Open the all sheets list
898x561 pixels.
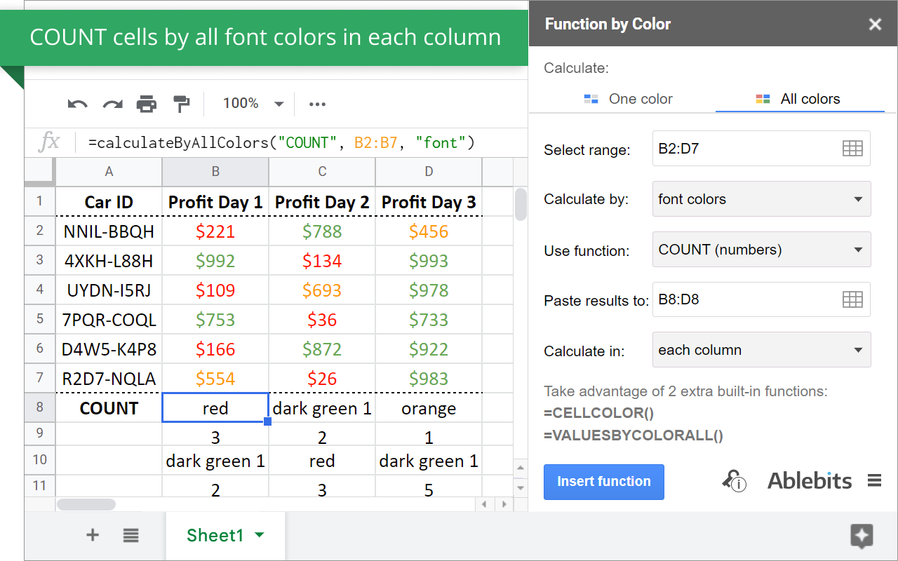point(130,535)
